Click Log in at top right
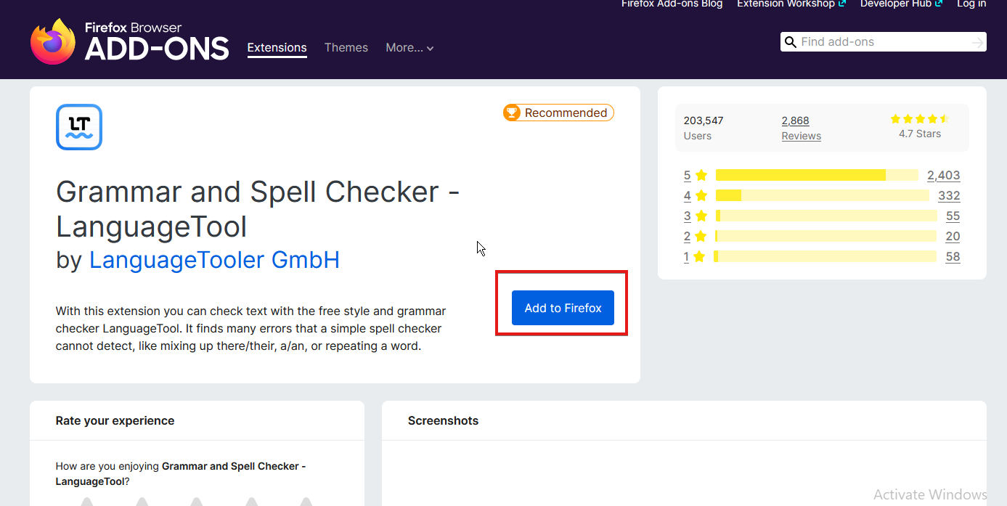1007x506 pixels. coord(971,4)
